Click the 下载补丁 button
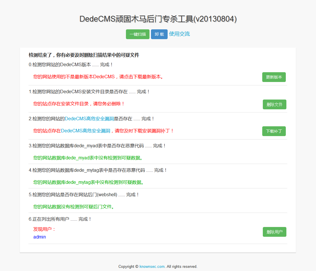Viewport: 316px width, 271px height. pos(274,131)
